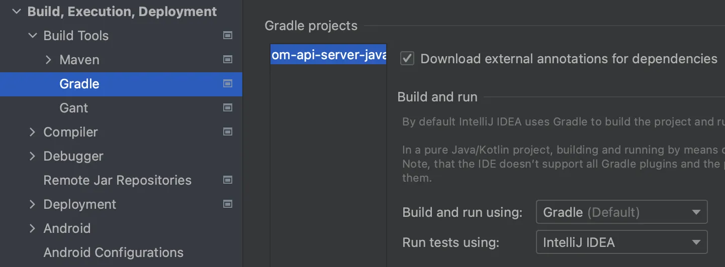This screenshot has height=267, width=725.
Task: Click project-level icon next to Compiler
Action: pos(228,132)
